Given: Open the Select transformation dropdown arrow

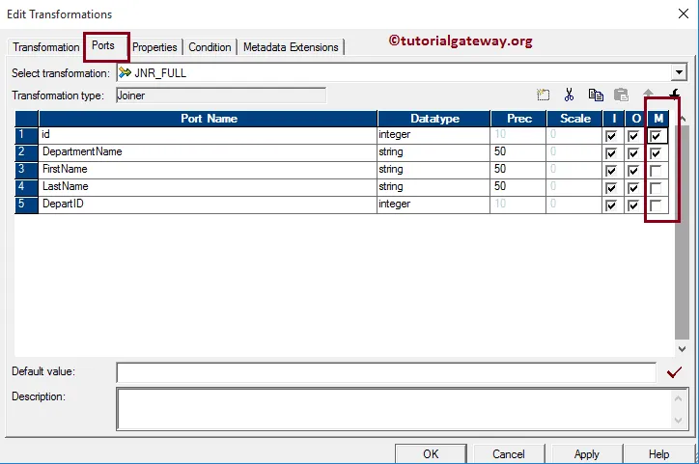Looking at the screenshot, I should (679, 72).
